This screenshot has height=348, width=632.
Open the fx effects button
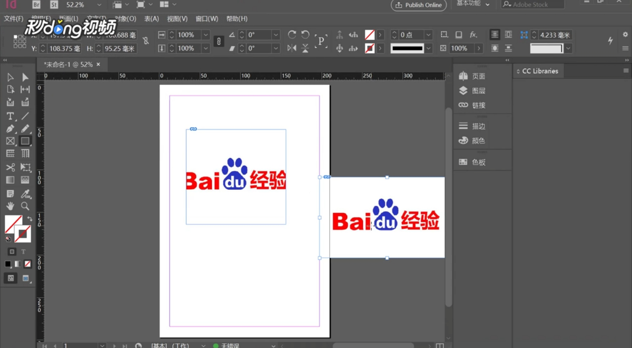pos(473,35)
